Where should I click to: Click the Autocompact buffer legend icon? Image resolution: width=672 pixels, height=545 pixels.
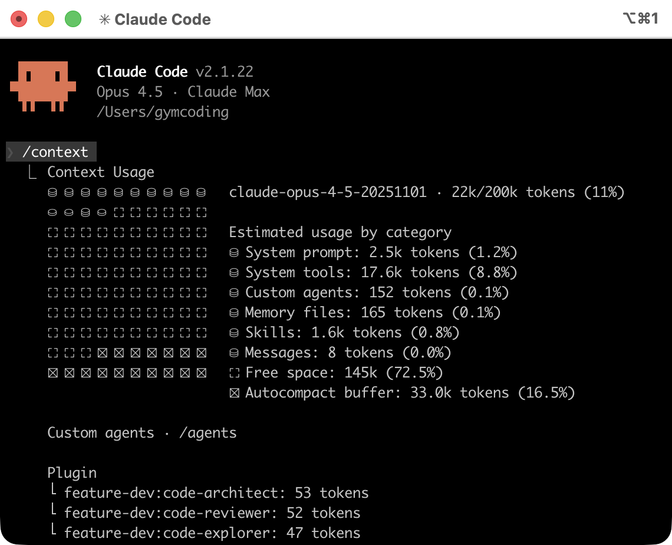pos(234,393)
